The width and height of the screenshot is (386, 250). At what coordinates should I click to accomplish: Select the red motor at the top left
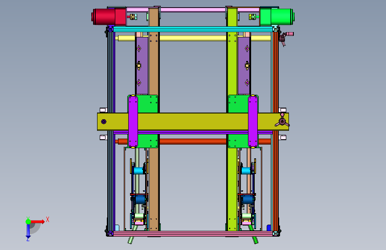pos(109,17)
